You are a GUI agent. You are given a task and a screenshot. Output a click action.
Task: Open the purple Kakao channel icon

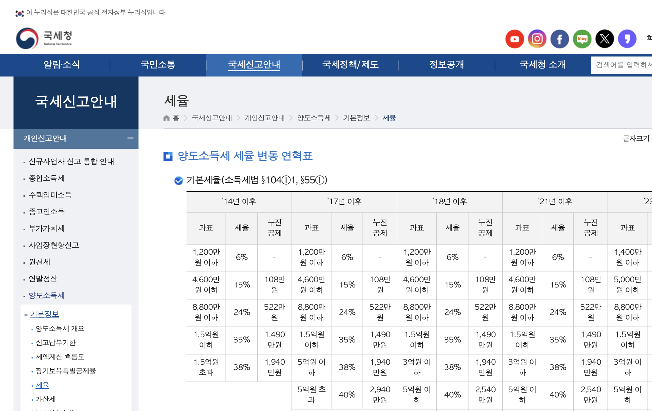click(627, 39)
